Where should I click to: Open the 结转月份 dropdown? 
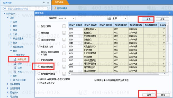74,18
